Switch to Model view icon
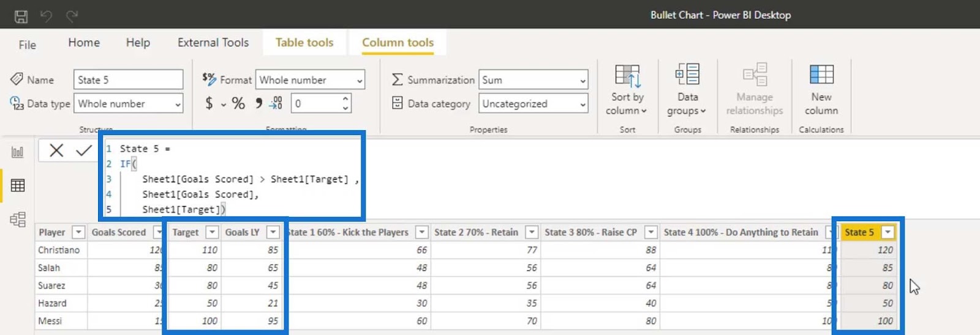The height and width of the screenshot is (335, 980). pyautogui.click(x=18, y=219)
